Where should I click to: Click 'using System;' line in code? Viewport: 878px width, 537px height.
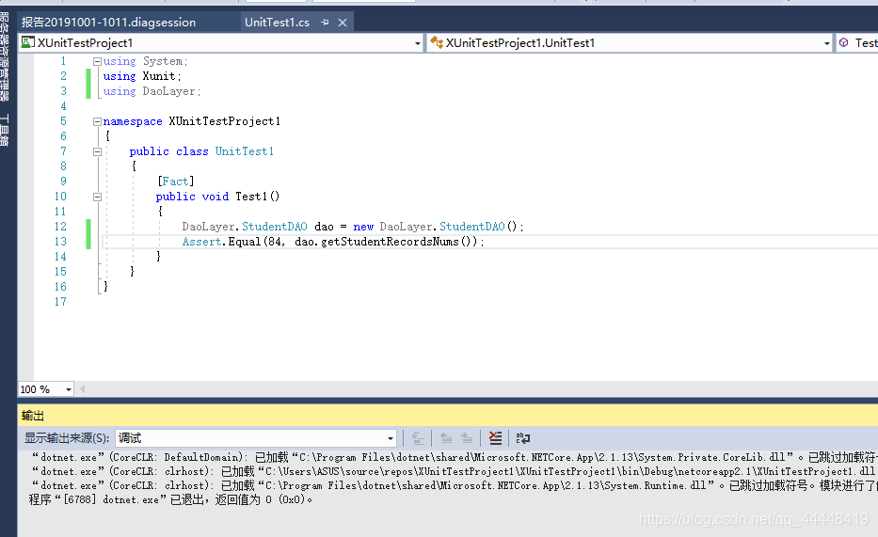[146, 61]
